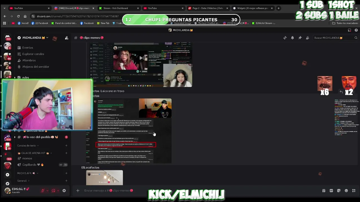The width and height of the screenshot is (360, 202).
Task: Open new browser tab plus button
Action: [278, 8]
